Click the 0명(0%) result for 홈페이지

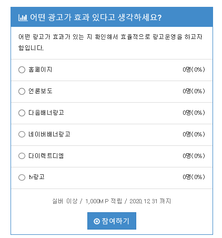(194, 70)
